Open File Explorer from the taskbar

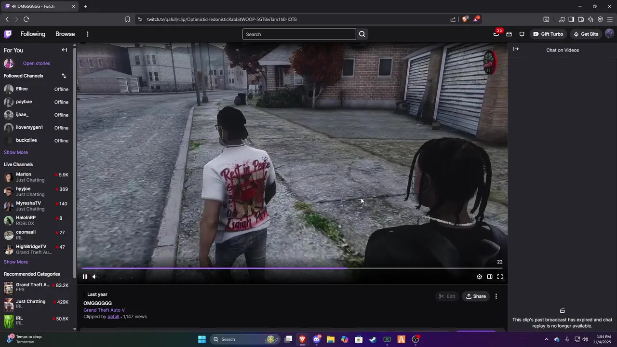tap(331, 339)
